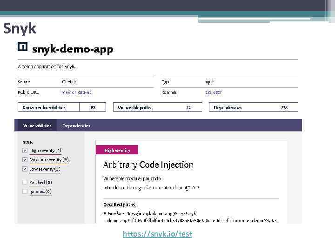Enable the Ignored (0) filter checkbox
Screen dimensions: 335x251
pyautogui.click(x=25, y=192)
